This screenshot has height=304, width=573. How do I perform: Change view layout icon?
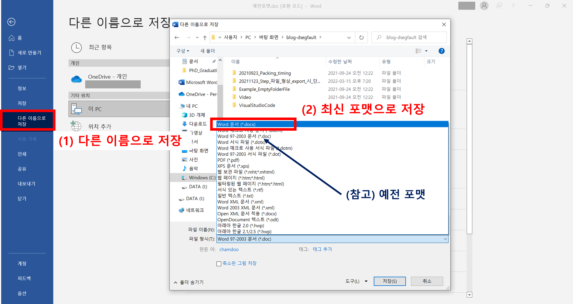[x=418, y=51]
